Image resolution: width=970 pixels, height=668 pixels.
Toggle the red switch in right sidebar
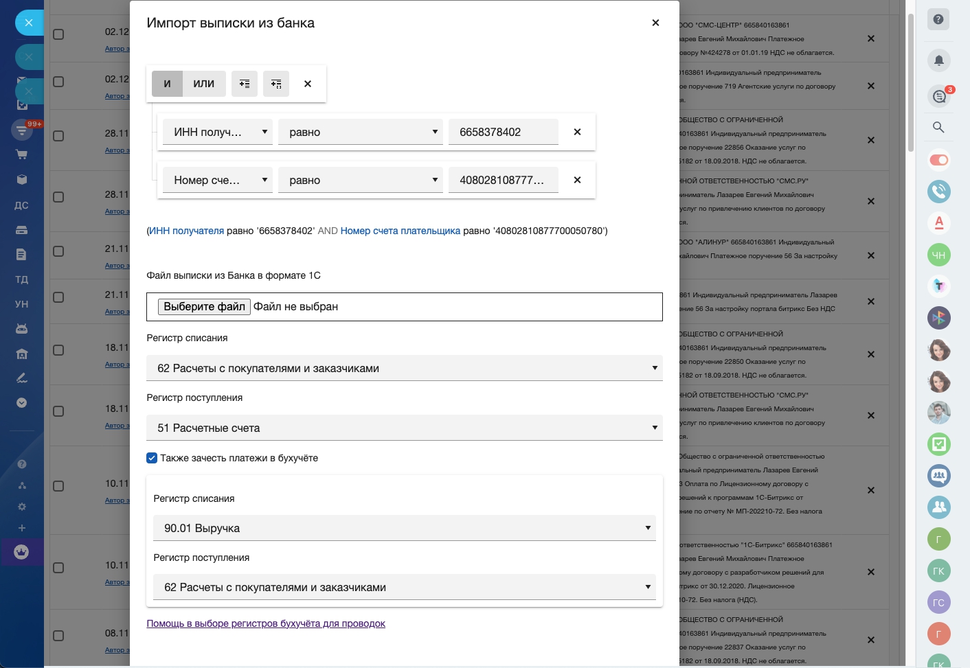pos(939,160)
